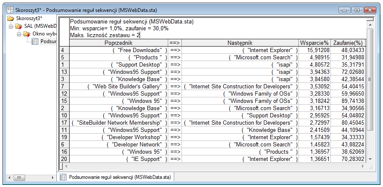
Task: Click the "Support Desktop" successor cell in row 10
Action: [x=240, y=115]
